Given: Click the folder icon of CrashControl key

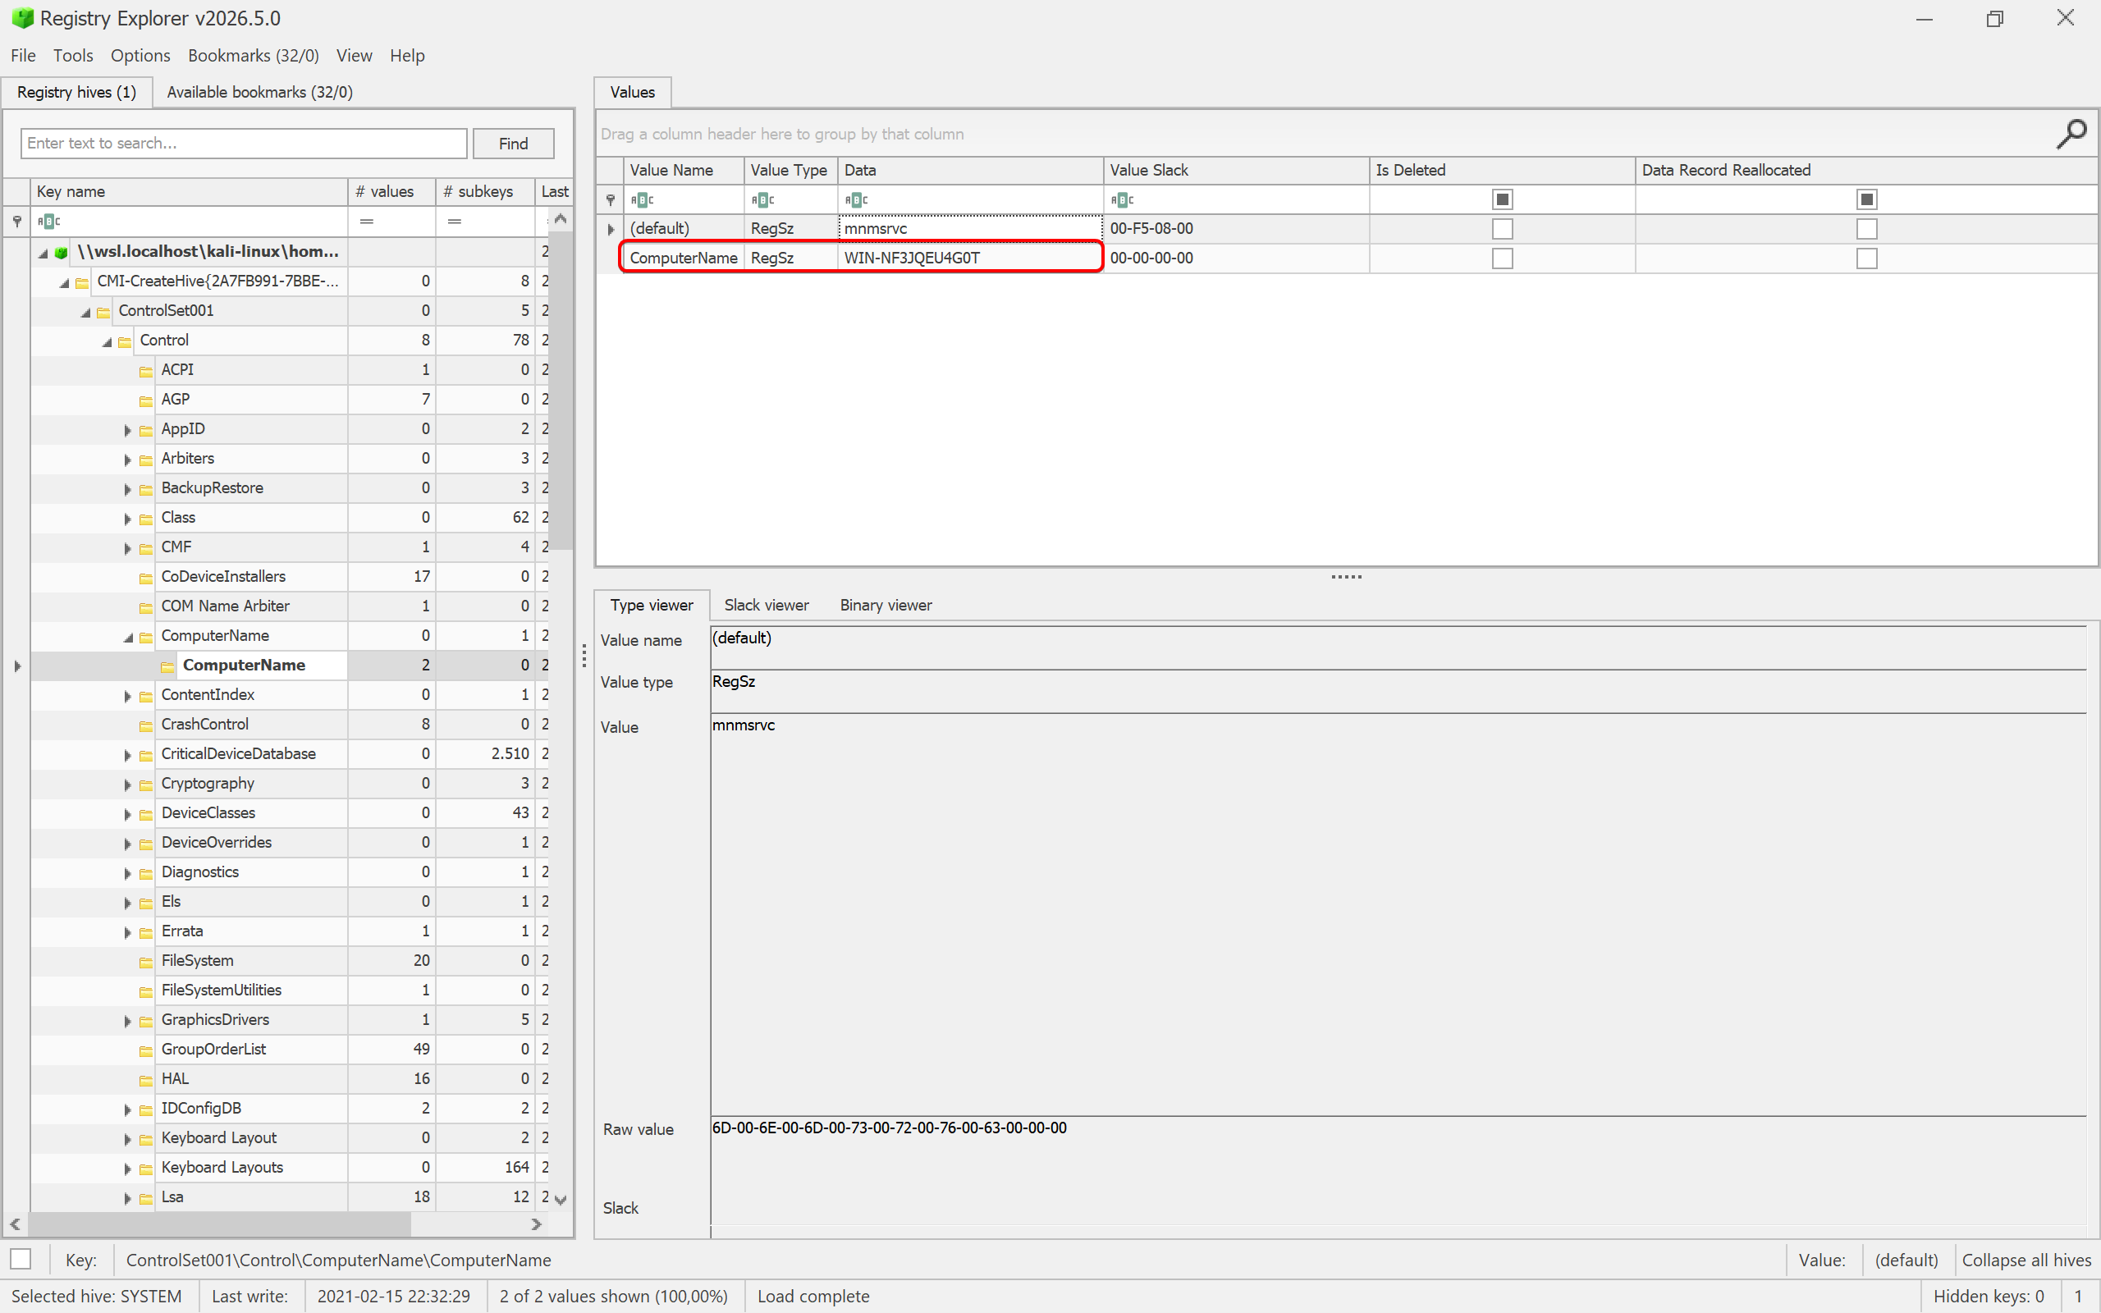Looking at the screenshot, I should 146,725.
